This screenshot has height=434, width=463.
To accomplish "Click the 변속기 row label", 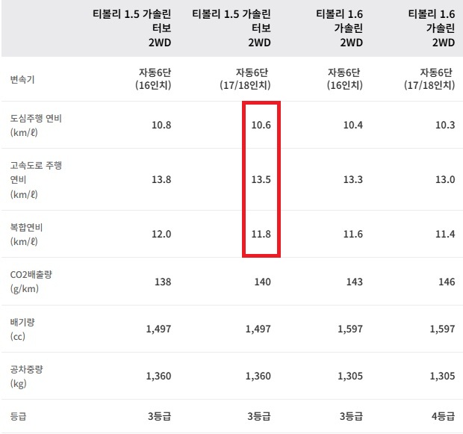I will click(22, 79).
